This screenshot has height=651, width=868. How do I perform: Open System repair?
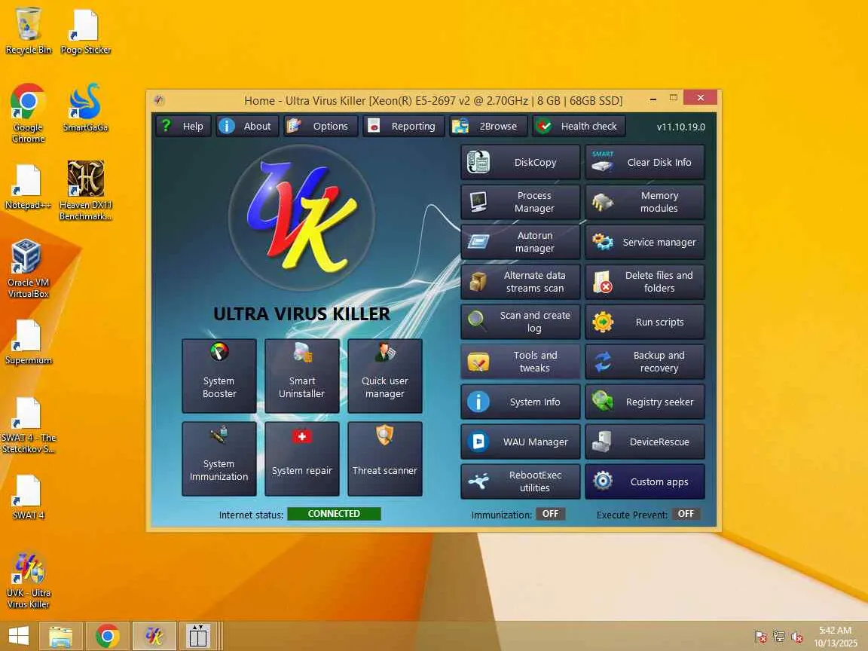pyautogui.click(x=301, y=459)
